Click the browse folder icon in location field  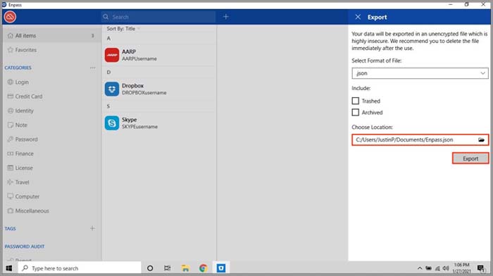[x=481, y=140]
